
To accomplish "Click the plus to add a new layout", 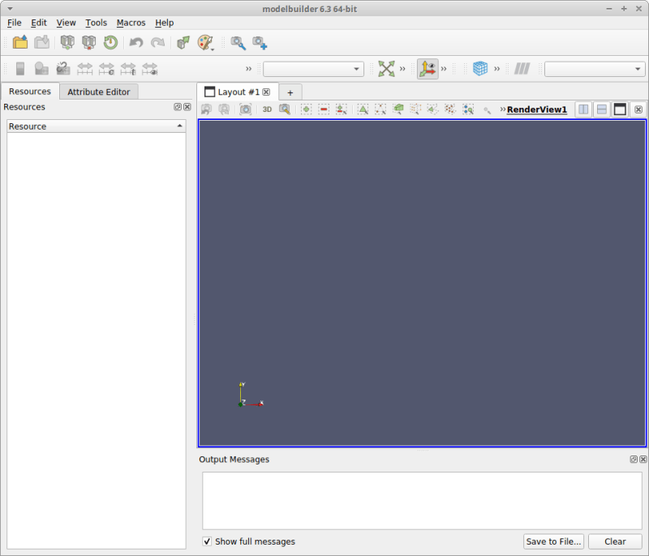I will (290, 92).
